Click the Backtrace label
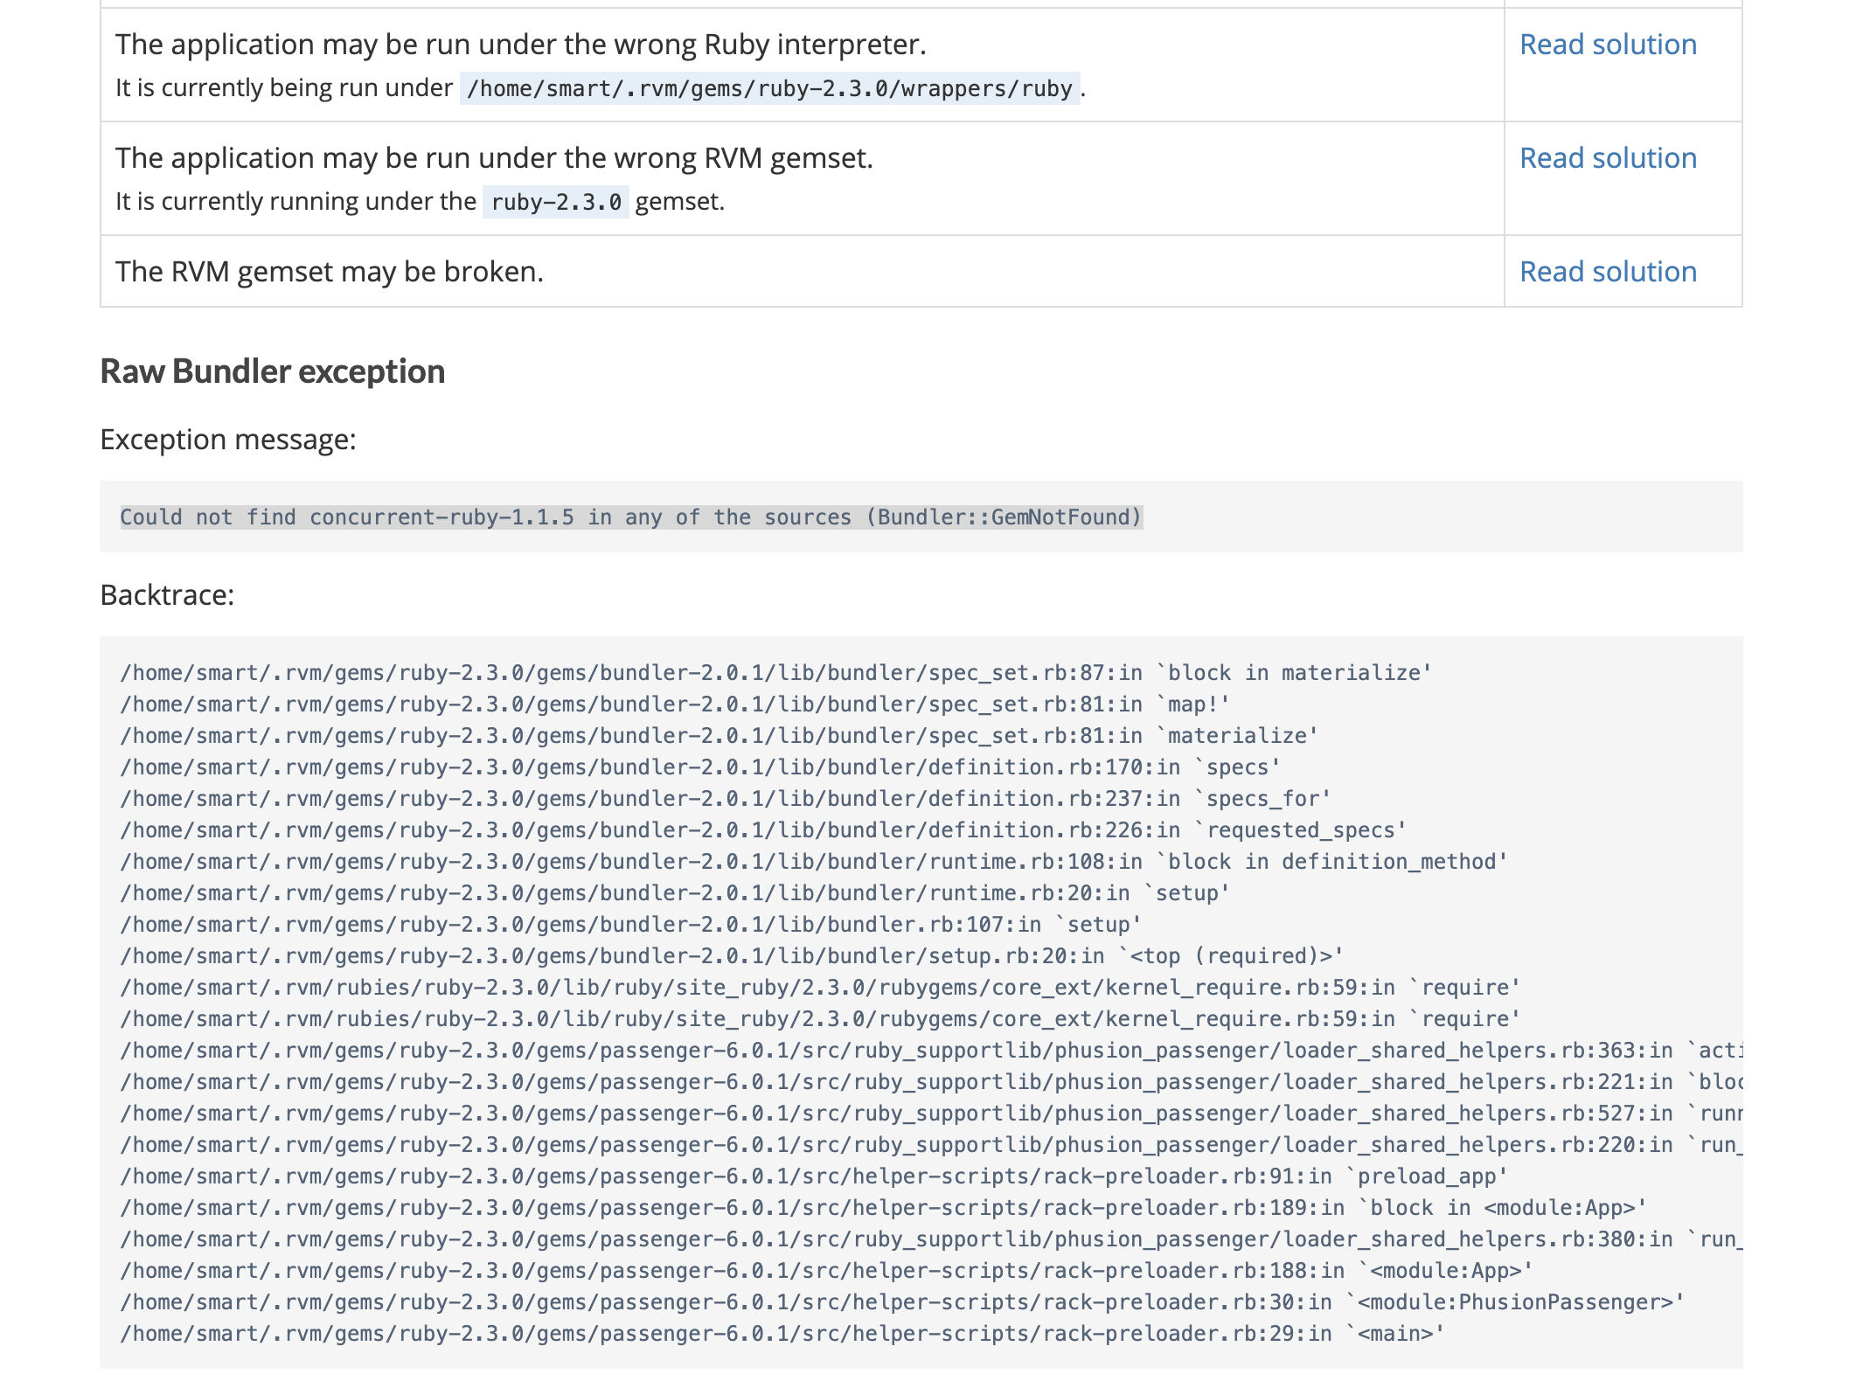 pyautogui.click(x=167, y=594)
